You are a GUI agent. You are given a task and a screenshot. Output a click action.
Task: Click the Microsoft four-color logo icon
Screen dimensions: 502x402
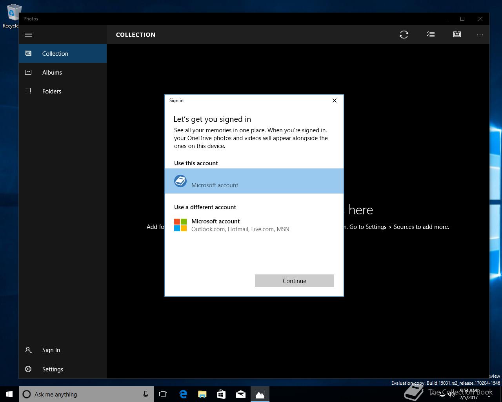(180, 225)
